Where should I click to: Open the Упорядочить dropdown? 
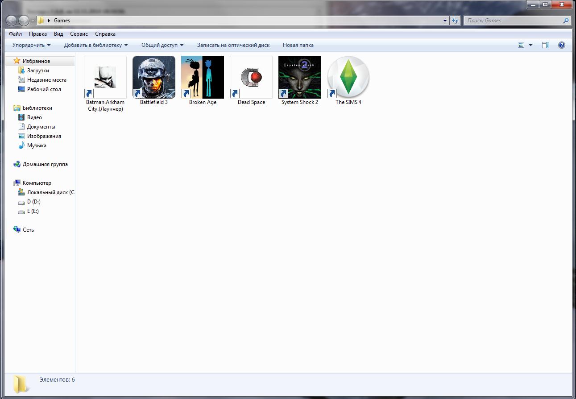click(x=31, y=45)
